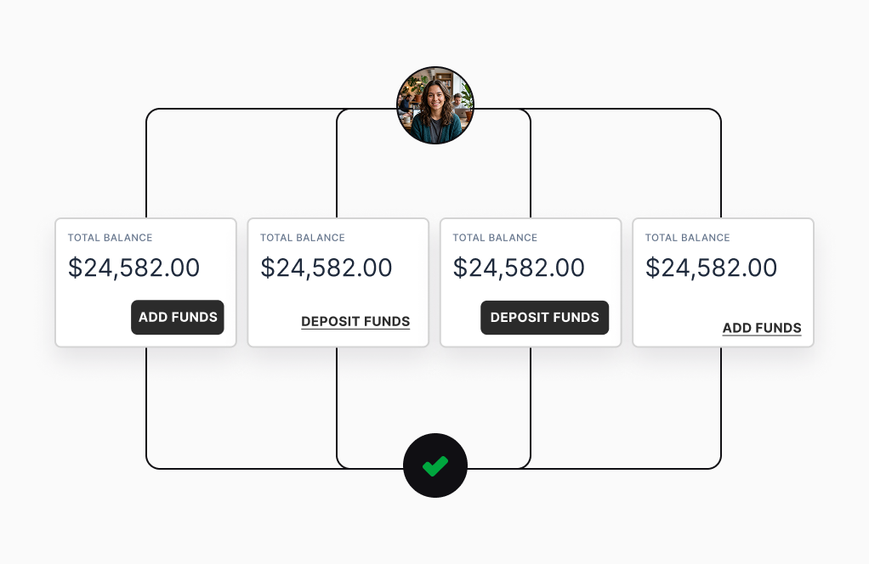Select $24,582.00 amount in dark DEPOSIT FUNDS card
The width and height of the screenshot is (869, 564).
[519, 268]
